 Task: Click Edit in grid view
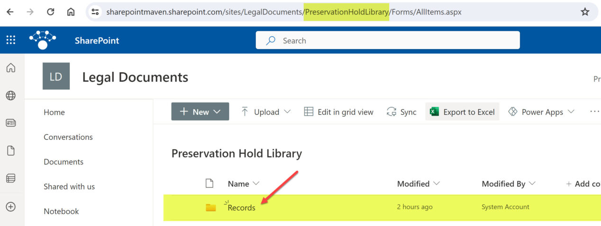(338, 112)
